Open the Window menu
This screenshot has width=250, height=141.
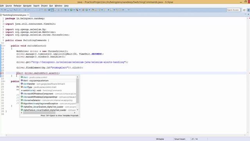click(58, 6)
